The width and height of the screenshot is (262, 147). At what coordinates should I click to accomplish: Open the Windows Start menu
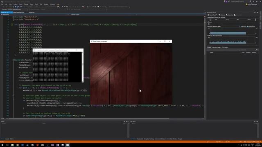tap(2, 145)
